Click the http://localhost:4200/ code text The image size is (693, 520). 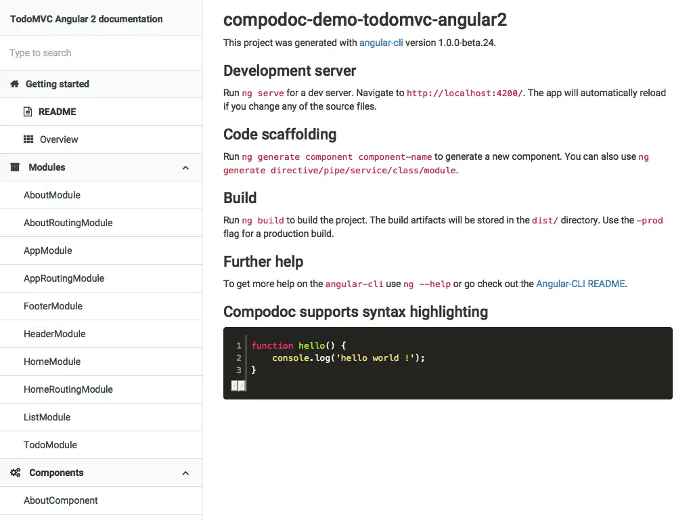tap(464, 93)
